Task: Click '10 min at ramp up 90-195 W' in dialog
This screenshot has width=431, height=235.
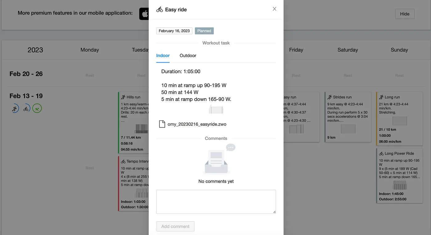Action: [x=194, y=85]
